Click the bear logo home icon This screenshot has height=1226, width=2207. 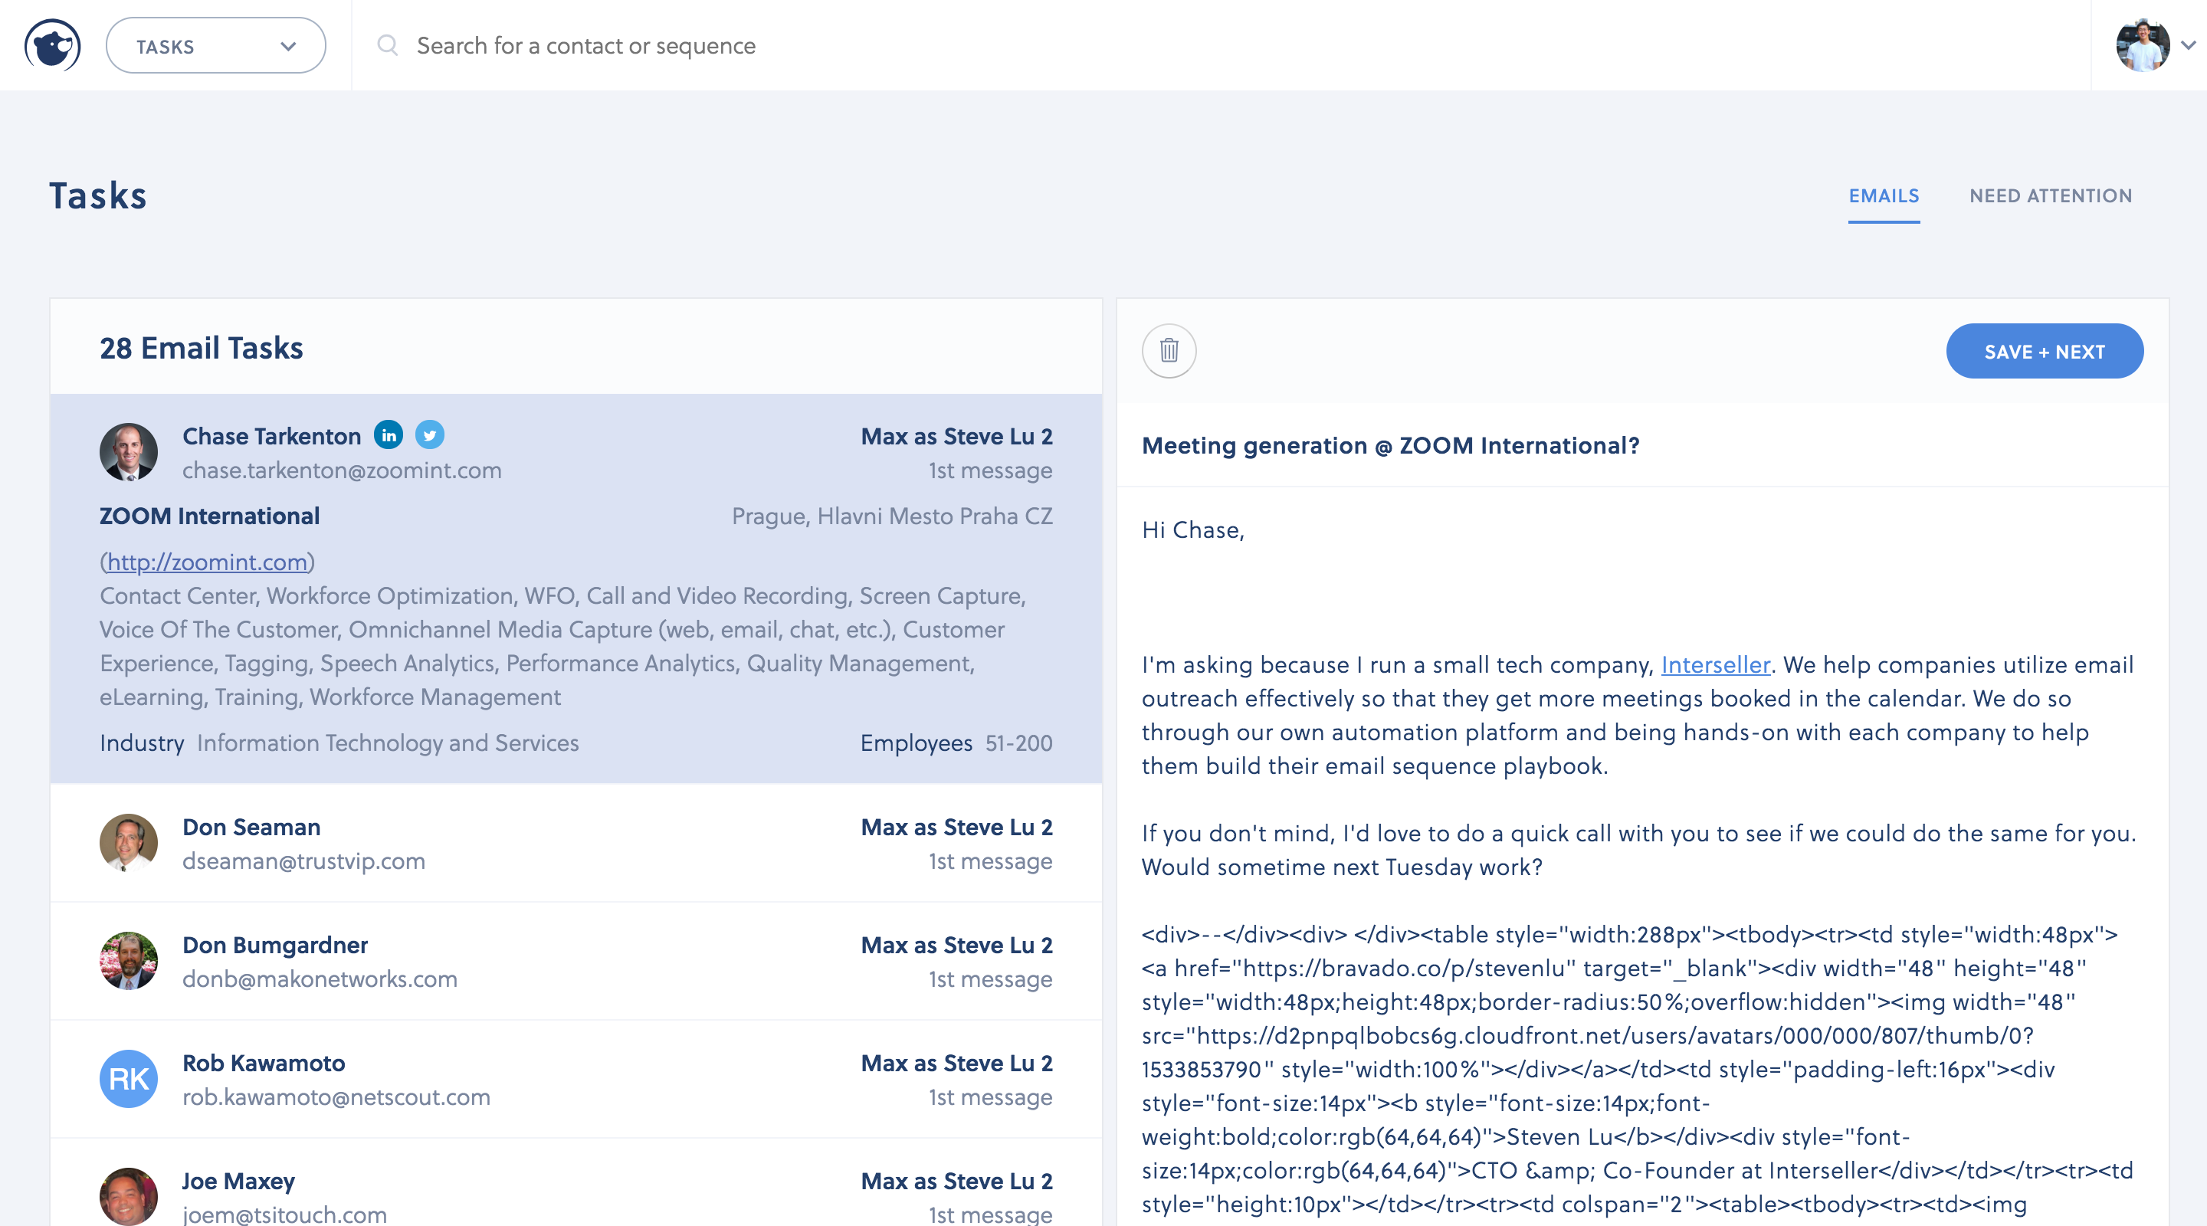click(52, 45)
